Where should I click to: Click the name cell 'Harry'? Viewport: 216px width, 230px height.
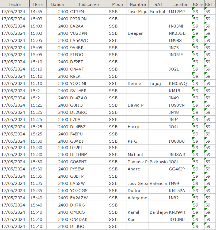(133, 127)
